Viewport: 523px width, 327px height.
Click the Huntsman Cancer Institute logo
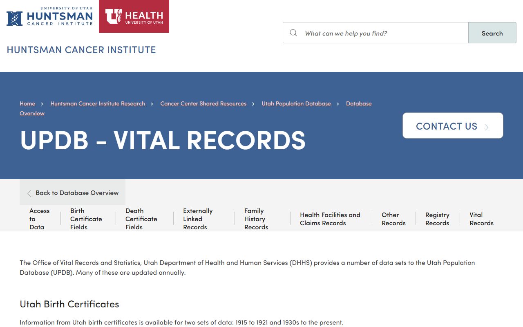pos(49,16)
